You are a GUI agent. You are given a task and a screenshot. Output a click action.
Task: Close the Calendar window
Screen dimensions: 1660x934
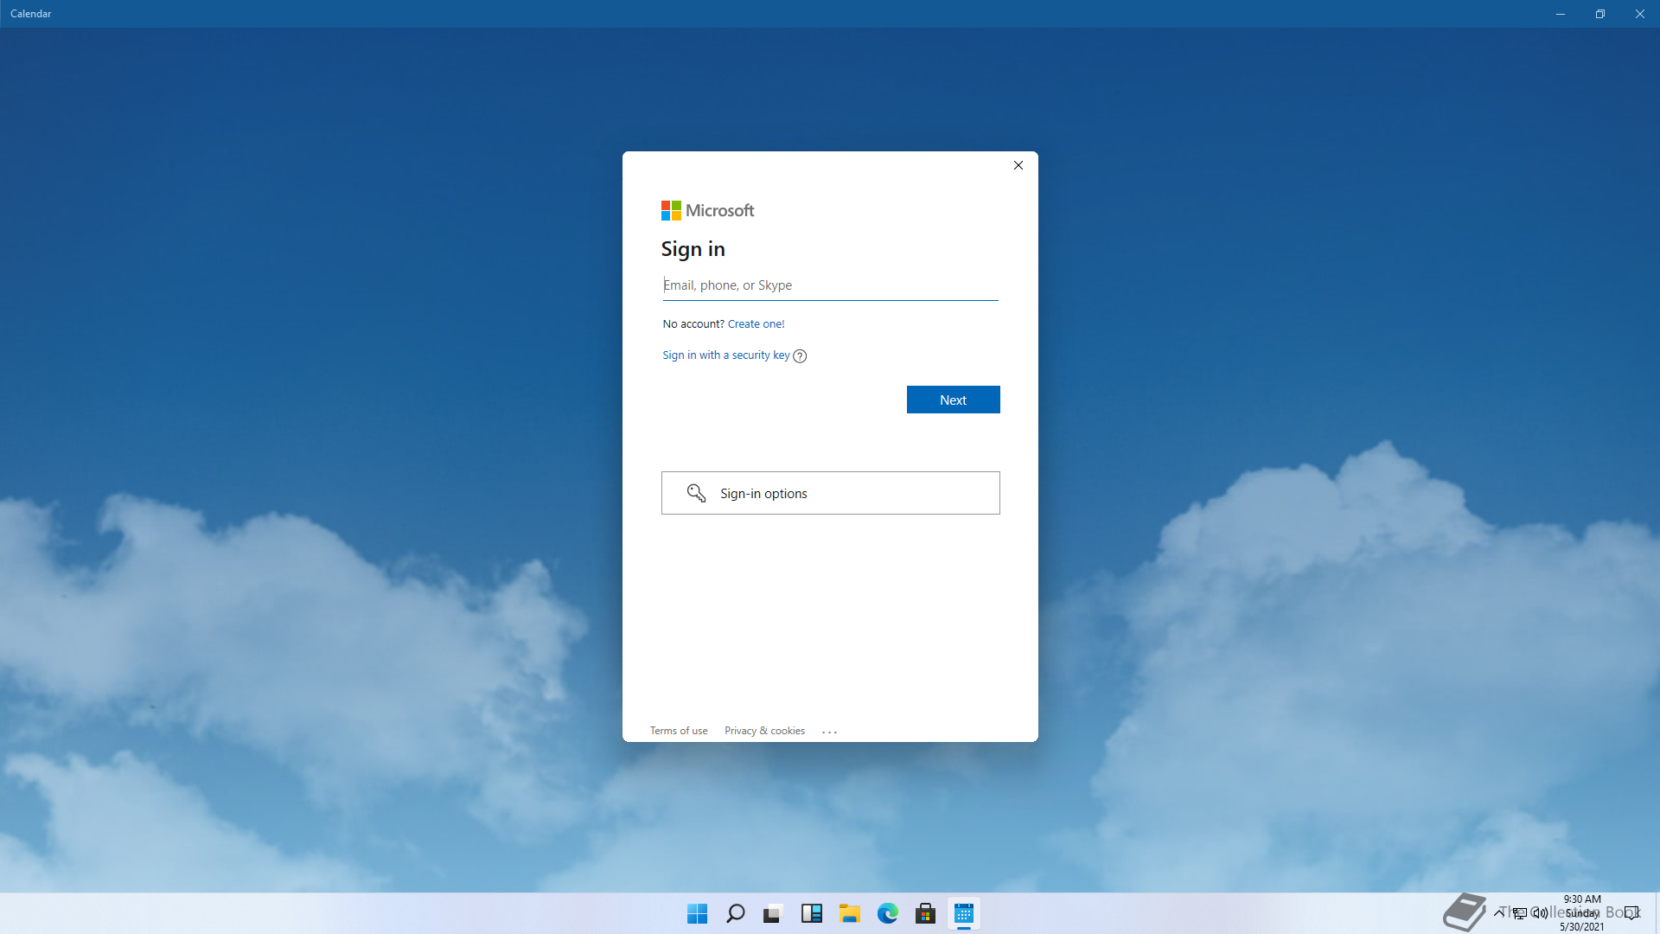click(1640, 14)
